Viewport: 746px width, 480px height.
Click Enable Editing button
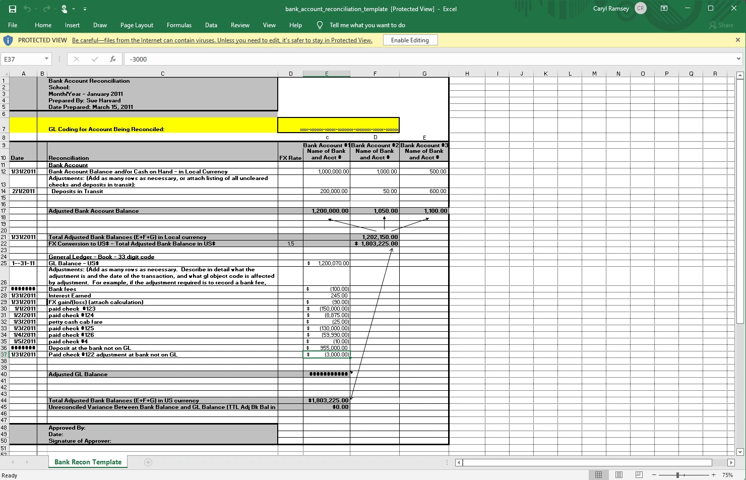coord(410,40)
